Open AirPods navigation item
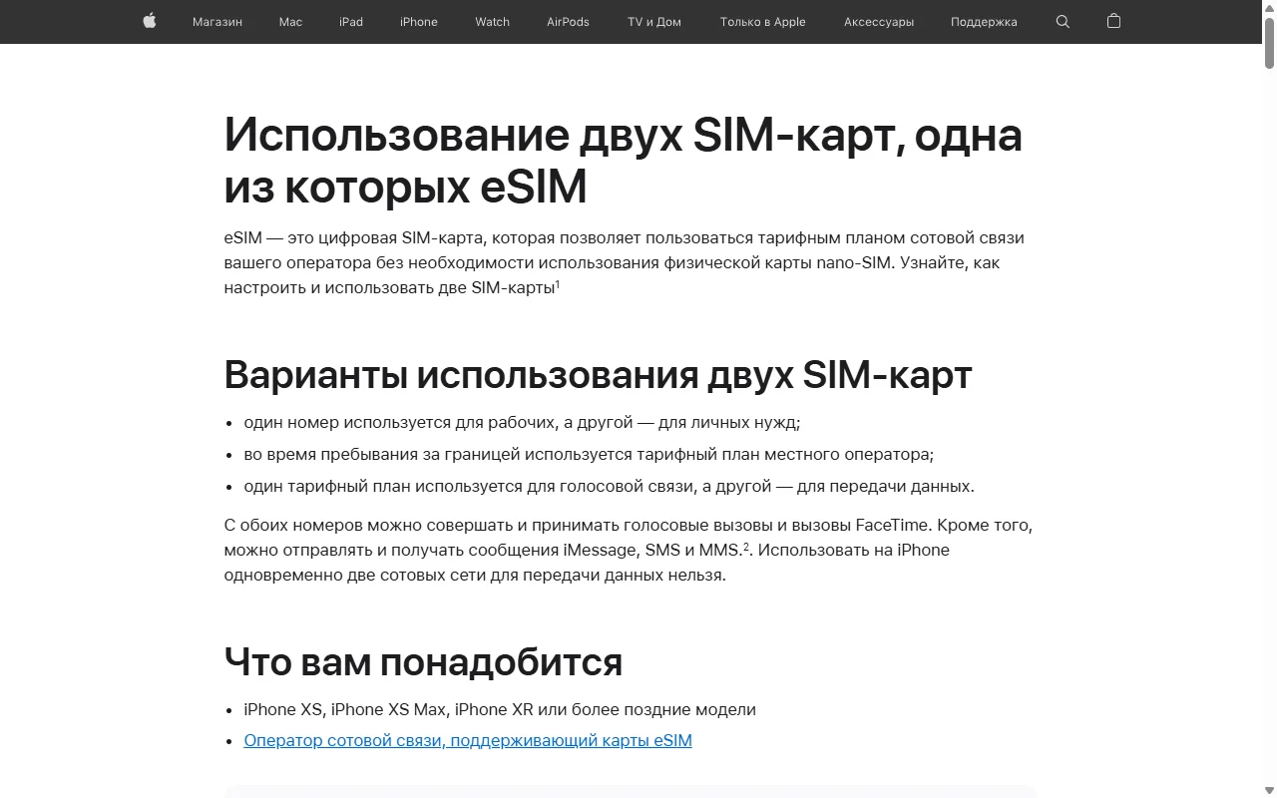The width and height of the screenshot is (1277, 798). pyautogui.click(x=568, y=22)
